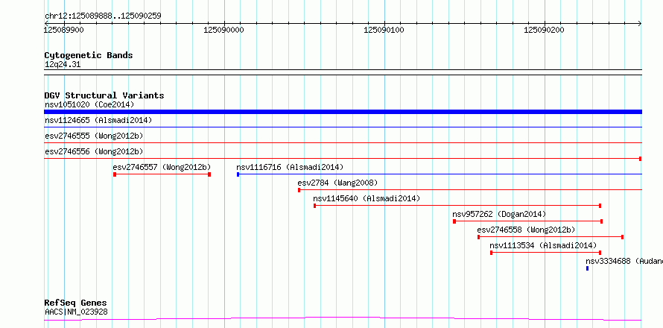This screenshot has height=328, width=663.
Task: Select the nsv957262 (Dogan2014) label
Action: point(499,214)
